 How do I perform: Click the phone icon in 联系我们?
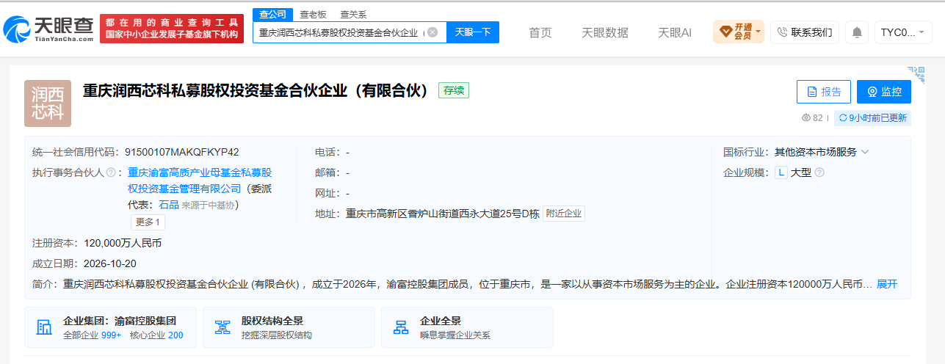[782, 32]
